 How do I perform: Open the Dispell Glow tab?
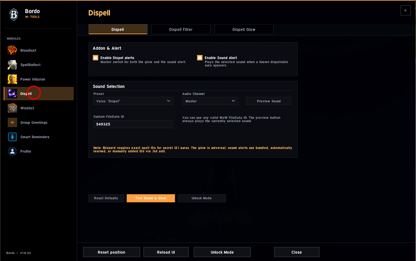click(x=244, y=29)
